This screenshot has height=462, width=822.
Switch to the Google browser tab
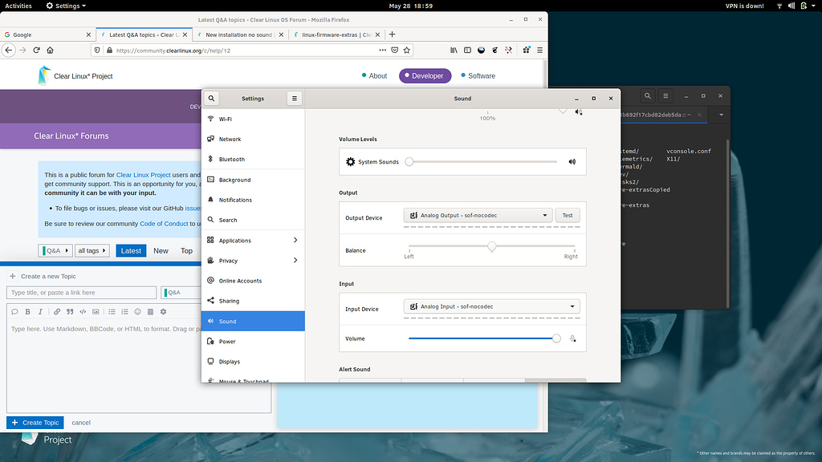click(47, 34)
